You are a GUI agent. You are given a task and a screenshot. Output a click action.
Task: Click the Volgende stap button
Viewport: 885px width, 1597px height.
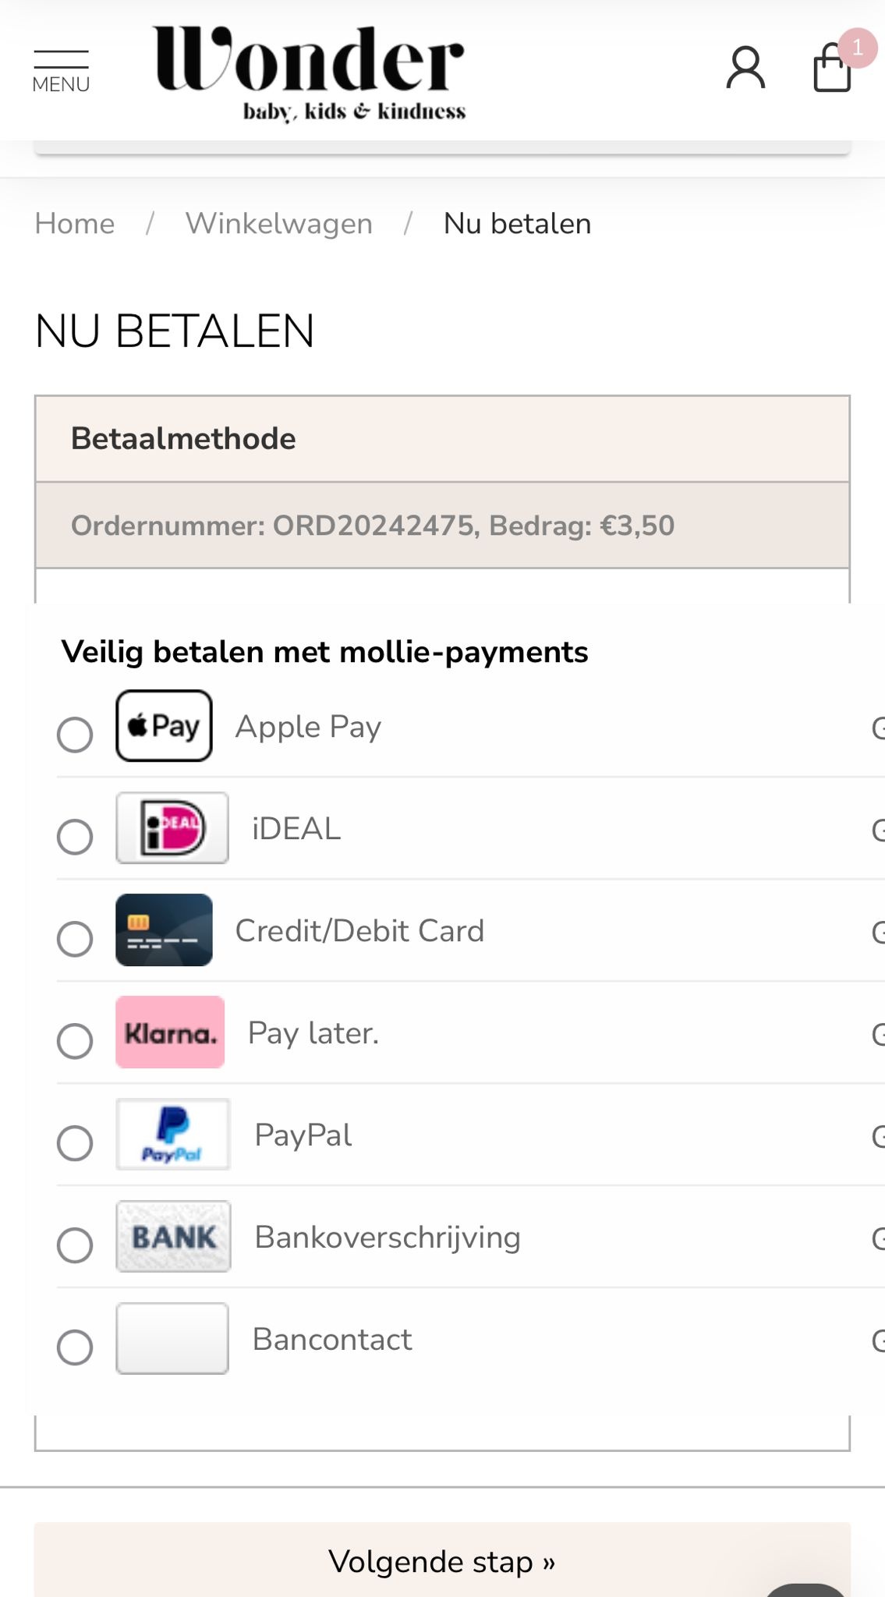(x=442, y=1560)
